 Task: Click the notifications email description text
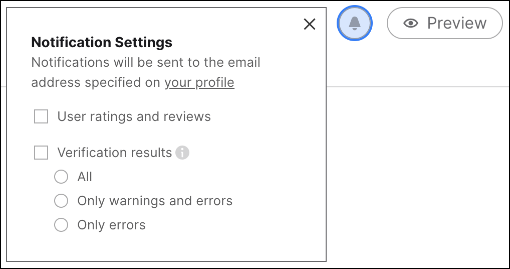pyautogui.click(x=146, y=72)
